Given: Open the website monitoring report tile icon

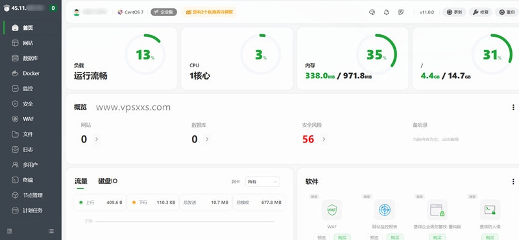Looking at the screenshot, I should click(x=385, y=210).
